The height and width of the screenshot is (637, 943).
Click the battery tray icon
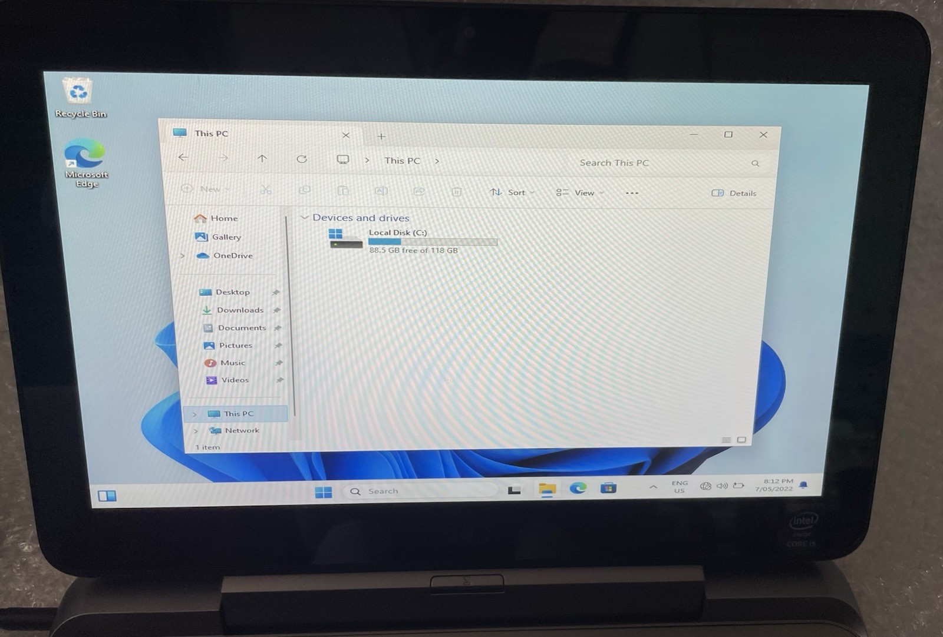coord(738,485)
